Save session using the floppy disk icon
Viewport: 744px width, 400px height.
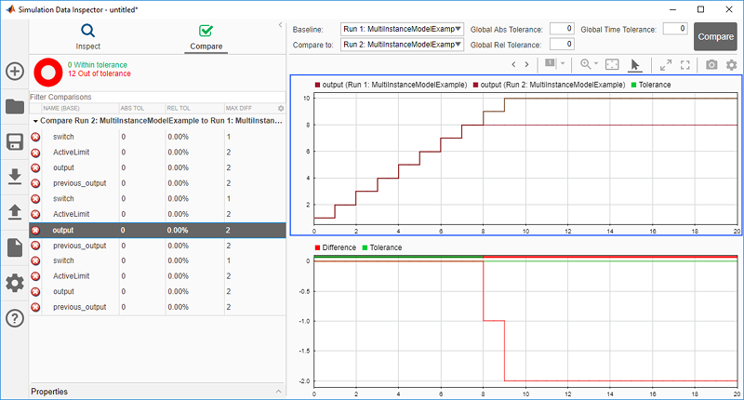(x=15, y=141)
